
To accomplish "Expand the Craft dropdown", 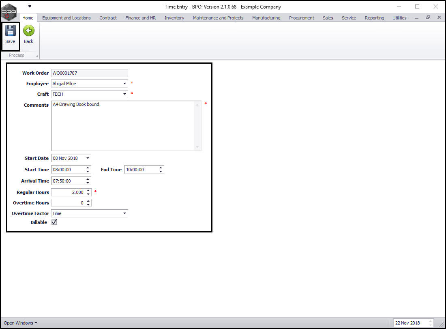I will coord(124,94).
